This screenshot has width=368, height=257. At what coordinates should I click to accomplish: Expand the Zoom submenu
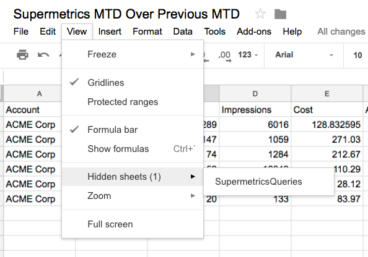pyautogui.click(x=133, y=196)
